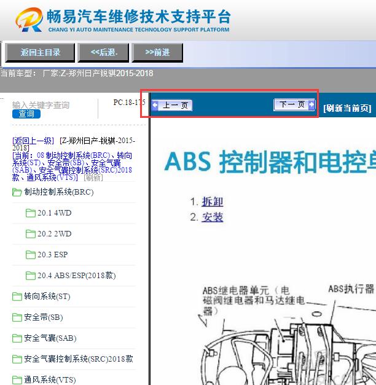Go to next page with 下一页
This screenshot has width=376, height=385.
click(294, 104)
